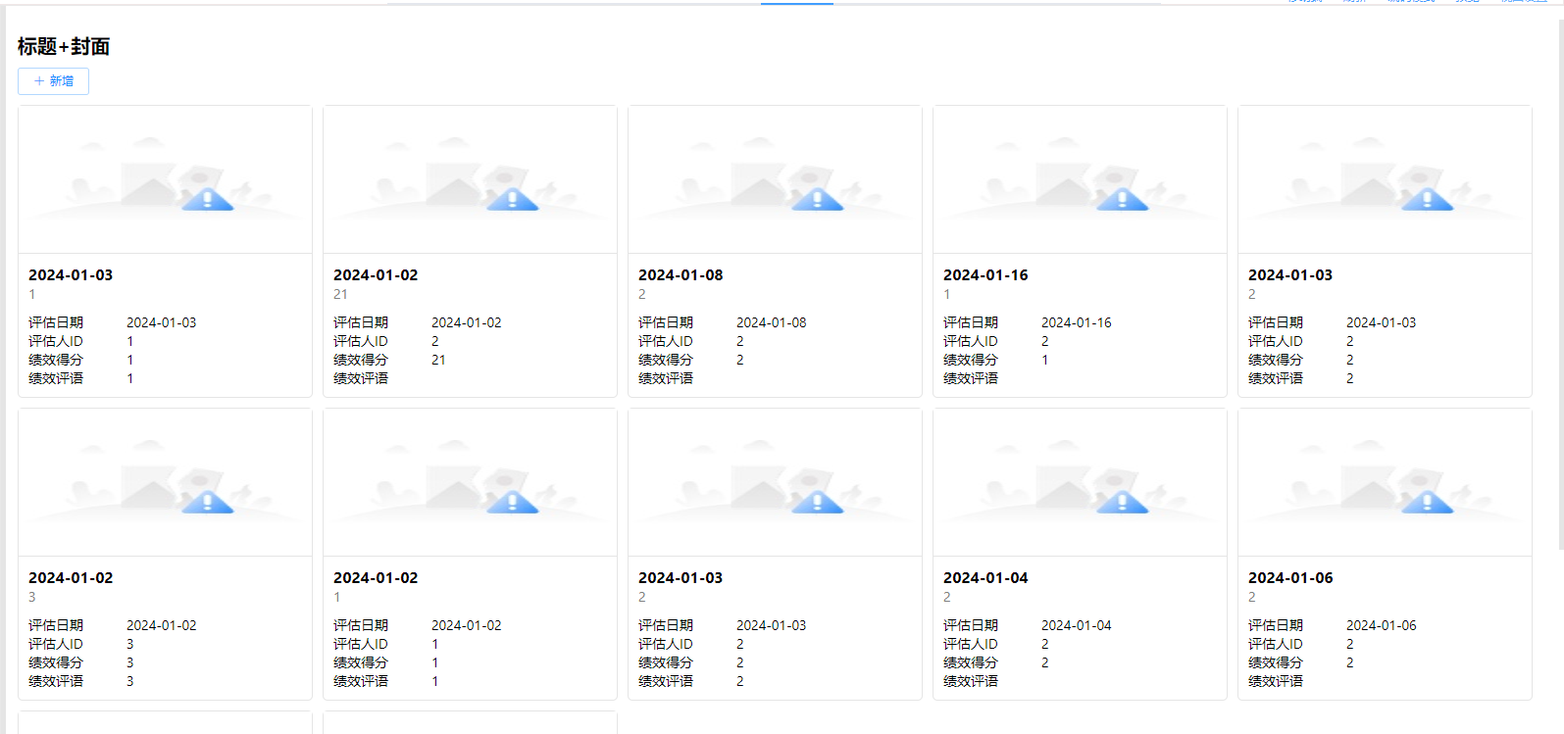Click the blue warning icon on 2024-01-04 cover
The width and height of the screenshot is (1564, 734).
[1122, 503]
